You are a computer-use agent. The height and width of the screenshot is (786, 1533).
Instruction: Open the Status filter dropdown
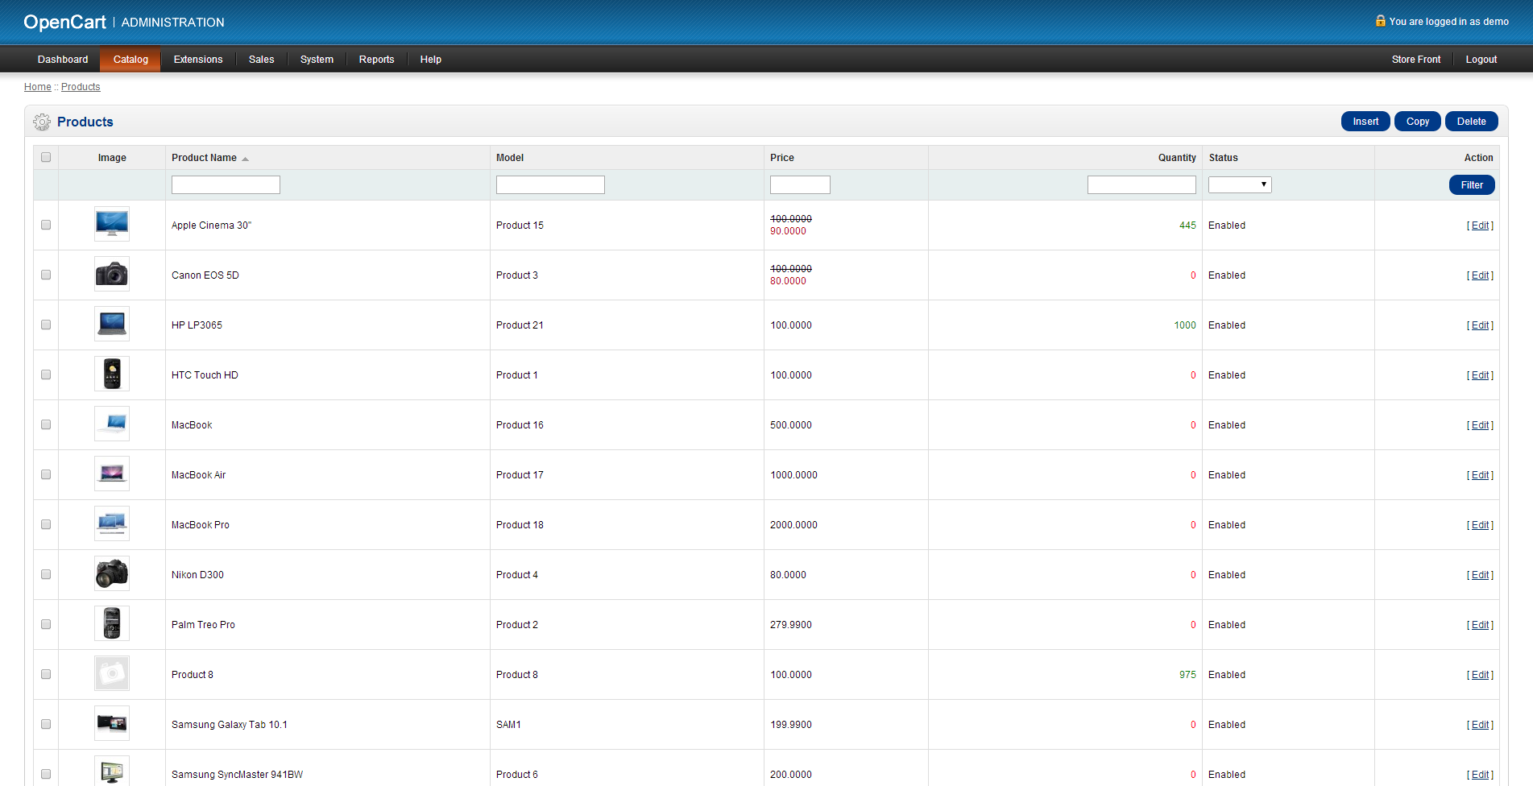[1240, 184]
